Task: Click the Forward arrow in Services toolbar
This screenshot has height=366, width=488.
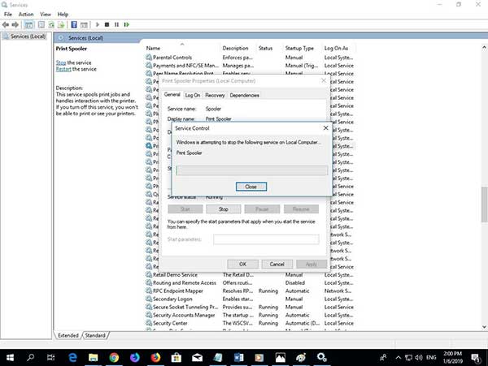Action: tap(15, 24)
